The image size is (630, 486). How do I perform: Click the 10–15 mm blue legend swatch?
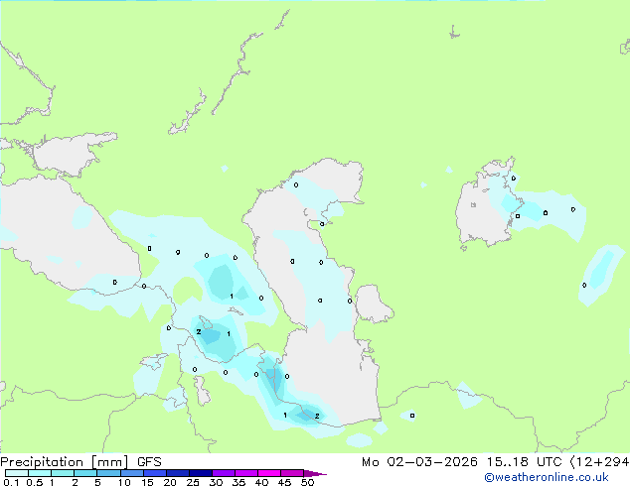tap(131, 473)
